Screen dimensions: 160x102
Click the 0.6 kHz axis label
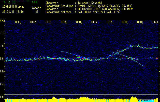2,97
